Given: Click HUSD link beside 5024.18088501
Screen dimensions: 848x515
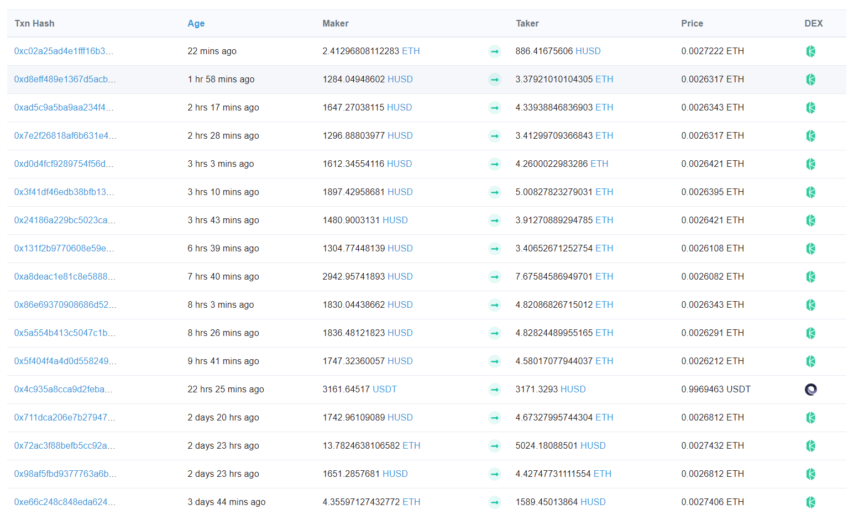Looking at the screenshot, I should 593,446.
